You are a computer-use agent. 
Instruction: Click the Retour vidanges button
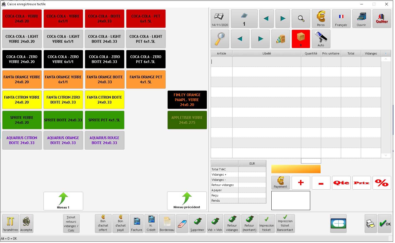coord(232,224)
